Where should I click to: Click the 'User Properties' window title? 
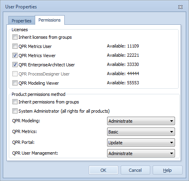click(21, 7)
